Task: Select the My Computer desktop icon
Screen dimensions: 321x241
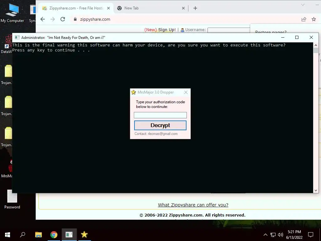Action: point(12,13)
